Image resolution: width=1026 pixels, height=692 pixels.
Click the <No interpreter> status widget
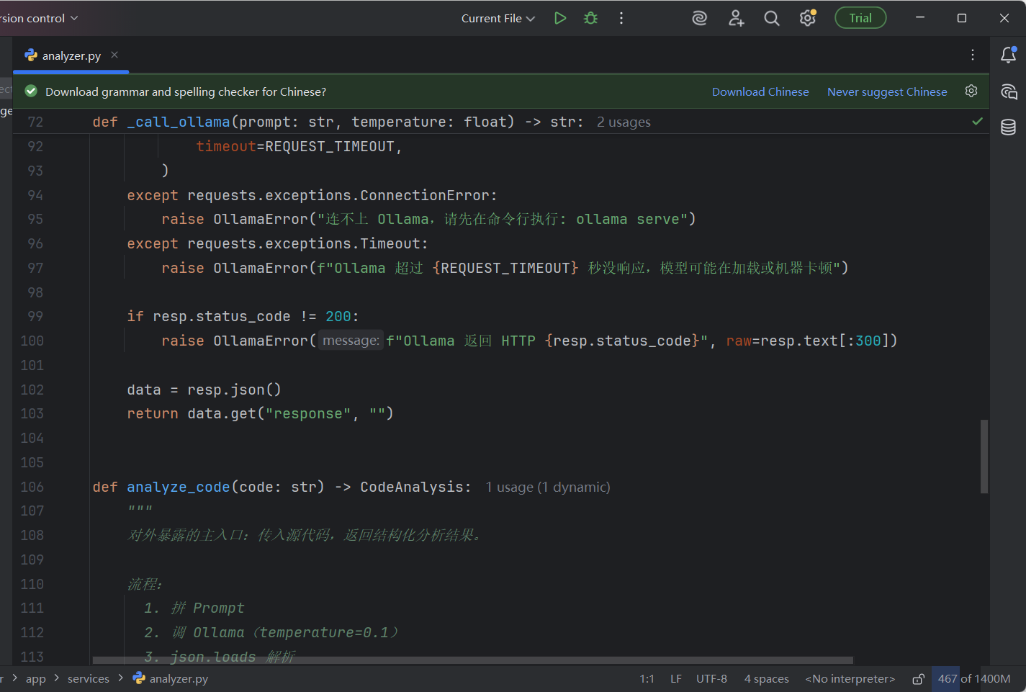tap(850, 678)
